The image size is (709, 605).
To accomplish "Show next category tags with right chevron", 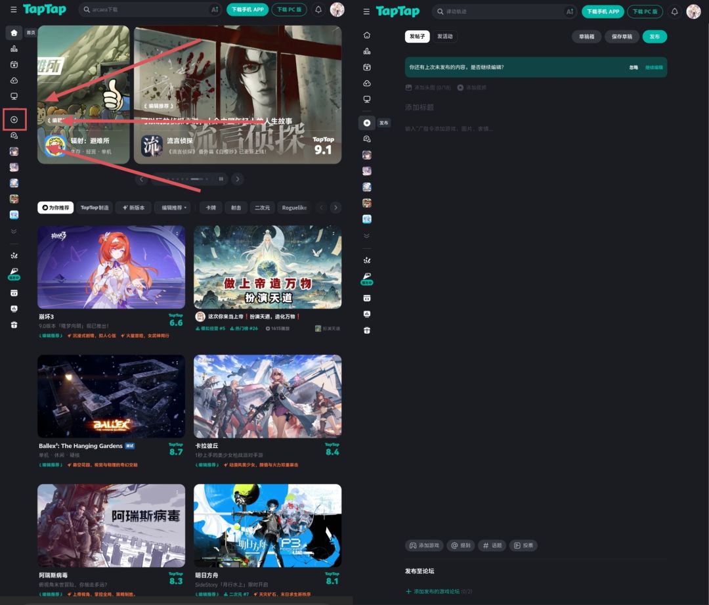I will (x=335, y=208).
